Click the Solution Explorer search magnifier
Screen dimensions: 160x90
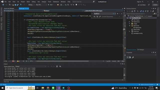154,14
